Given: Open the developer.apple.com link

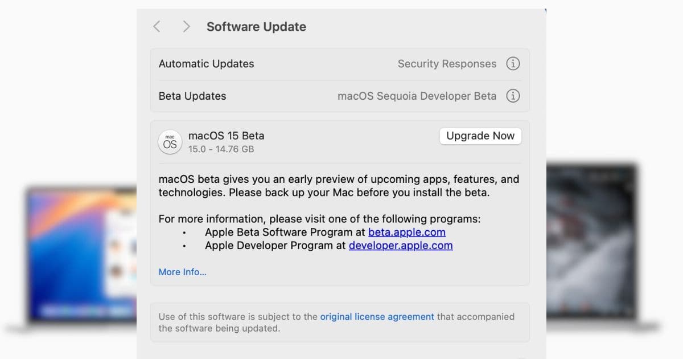Looking at the screenshot, I should pyautogui.click(x=401, y=246).
